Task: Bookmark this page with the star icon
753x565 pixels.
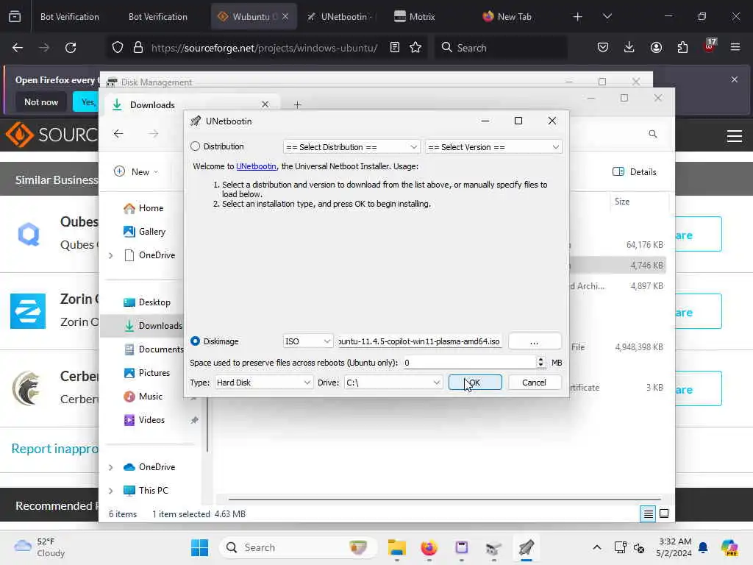Action: tap(415, 48)
